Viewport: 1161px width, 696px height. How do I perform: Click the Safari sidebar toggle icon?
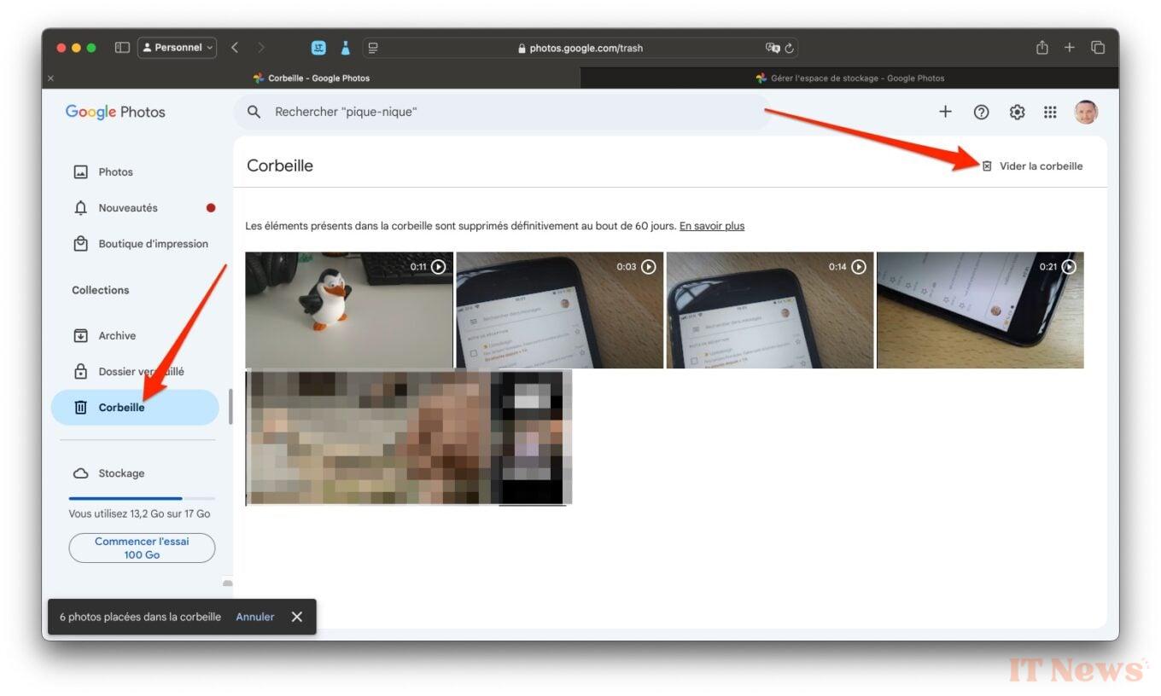[122, 48]
